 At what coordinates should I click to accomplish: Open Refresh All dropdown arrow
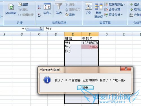point(11,17)
